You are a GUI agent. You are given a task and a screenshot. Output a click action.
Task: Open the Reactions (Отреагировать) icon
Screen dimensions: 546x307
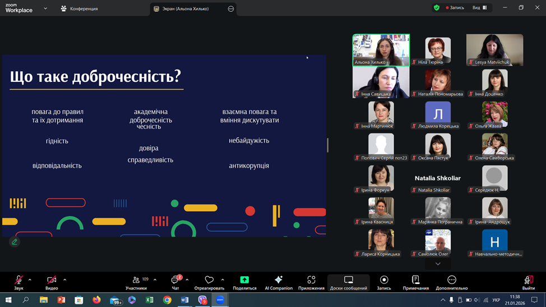(209, 280)
